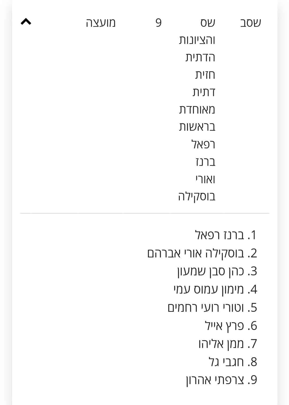Select candidate 2 בוסקילה אורי אברהם
Screen dimensions: 289x405
(x=202, y=253)
